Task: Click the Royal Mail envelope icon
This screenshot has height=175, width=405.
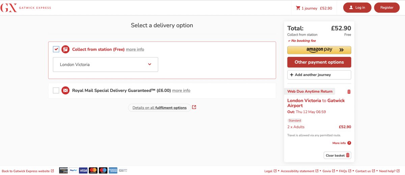Action: (x=65, y=91)
